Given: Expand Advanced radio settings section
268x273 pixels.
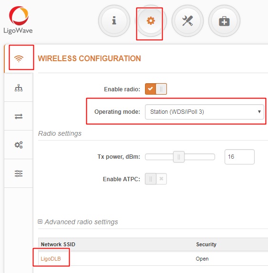Looking at the screenshot, I should [x=78, y=222].
